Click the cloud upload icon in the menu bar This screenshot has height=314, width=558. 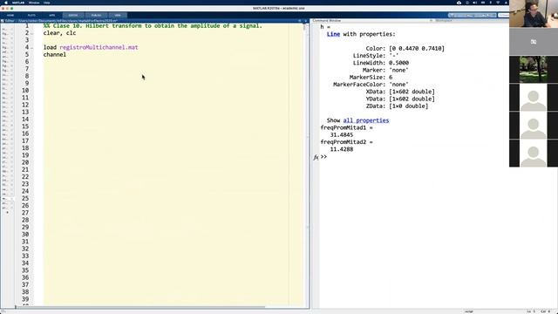pos(459,3)
